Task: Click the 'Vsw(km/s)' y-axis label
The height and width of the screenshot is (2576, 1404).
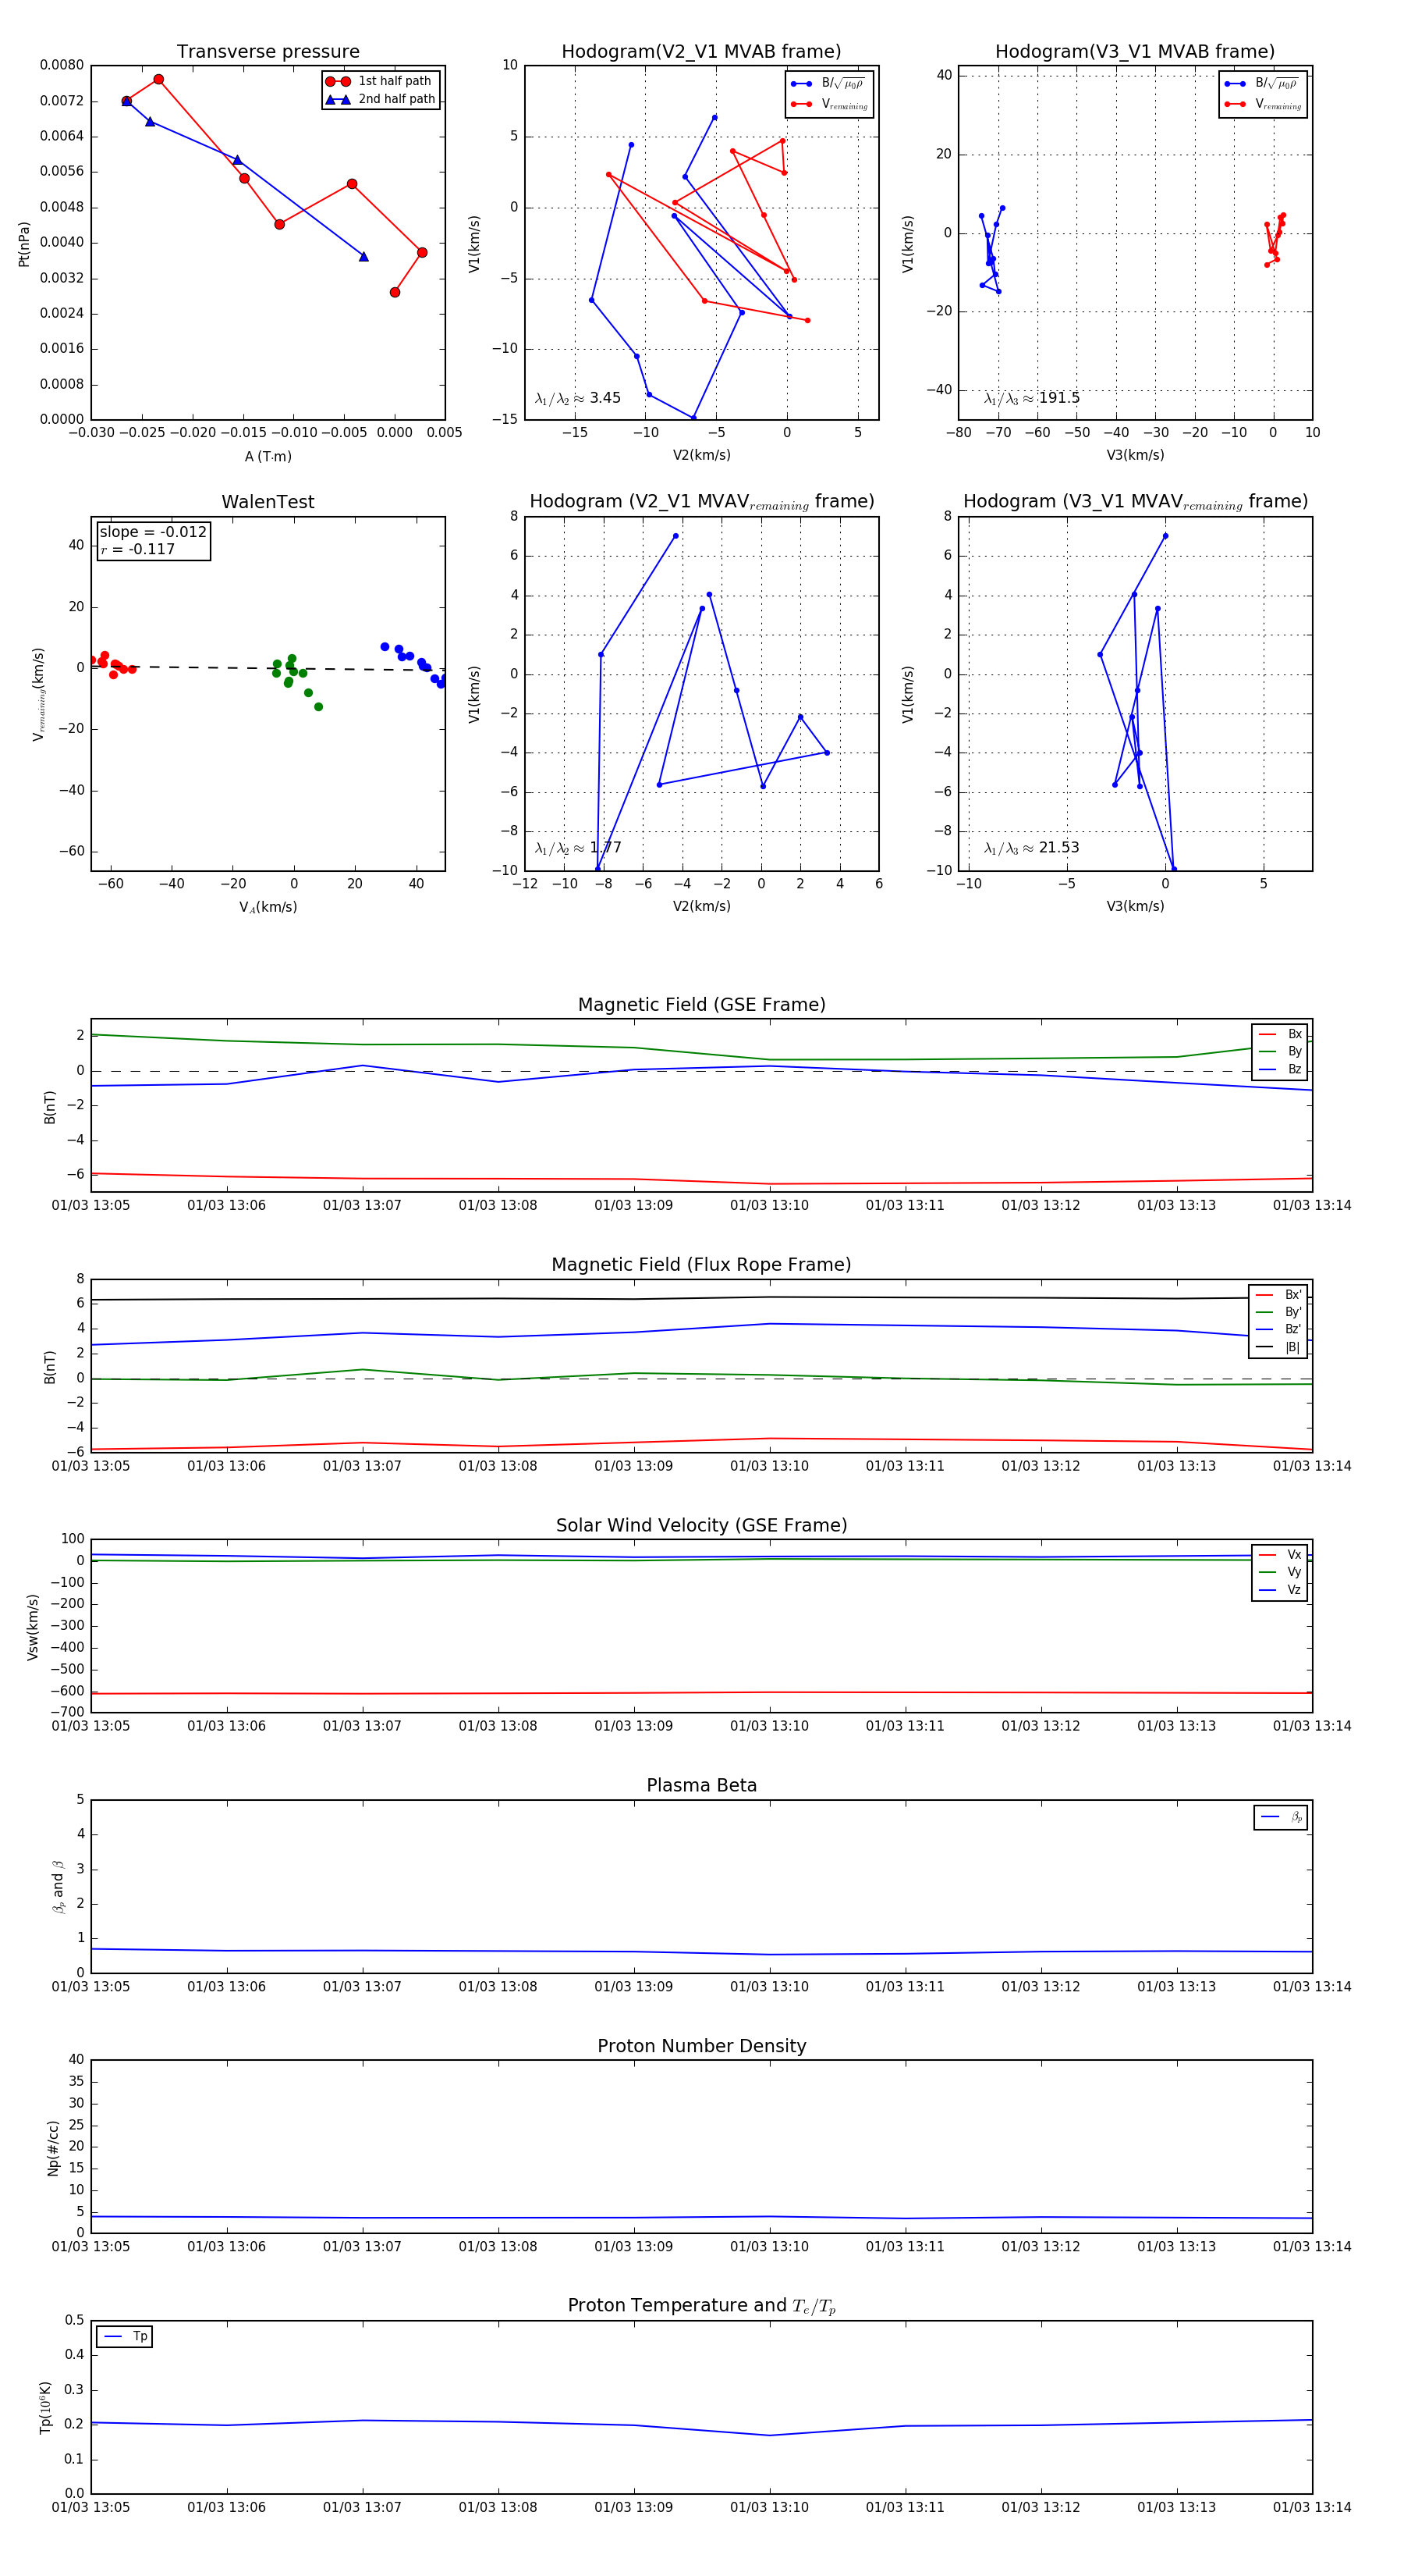Action: point(33,1627)
